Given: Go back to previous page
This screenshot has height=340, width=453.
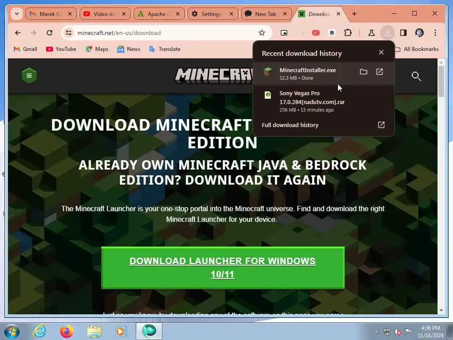Looking at the screenshot, I should pos(18,33).
